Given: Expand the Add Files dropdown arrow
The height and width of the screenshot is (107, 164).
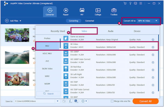Looking at the screenshot, I should coord(20,21).
